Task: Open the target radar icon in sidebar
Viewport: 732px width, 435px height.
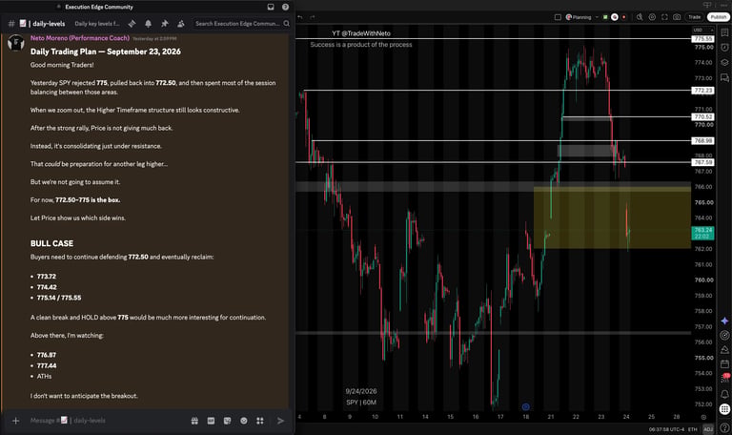Action: pyautogui.click(x=724, y=335)
